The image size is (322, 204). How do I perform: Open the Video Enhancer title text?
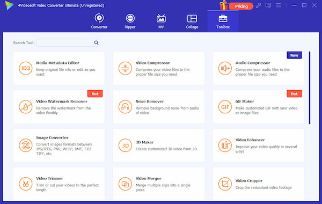pos(250,140)
